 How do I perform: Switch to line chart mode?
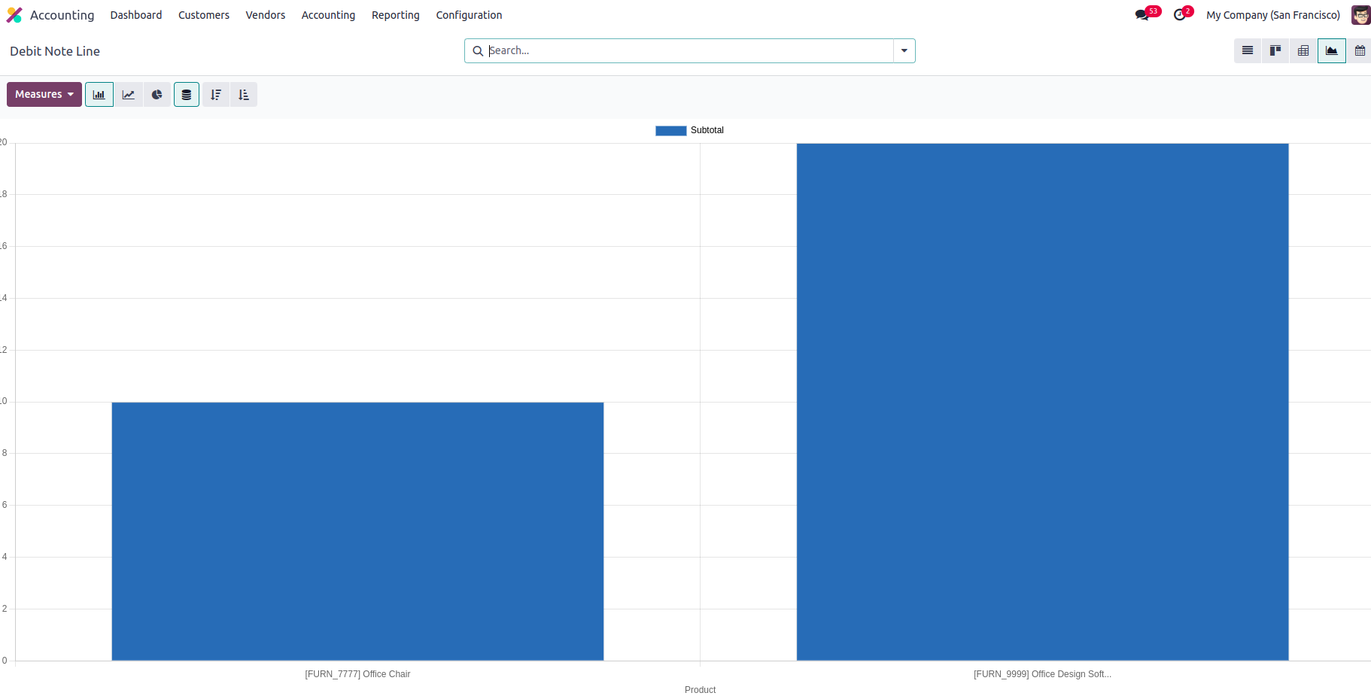129,95
